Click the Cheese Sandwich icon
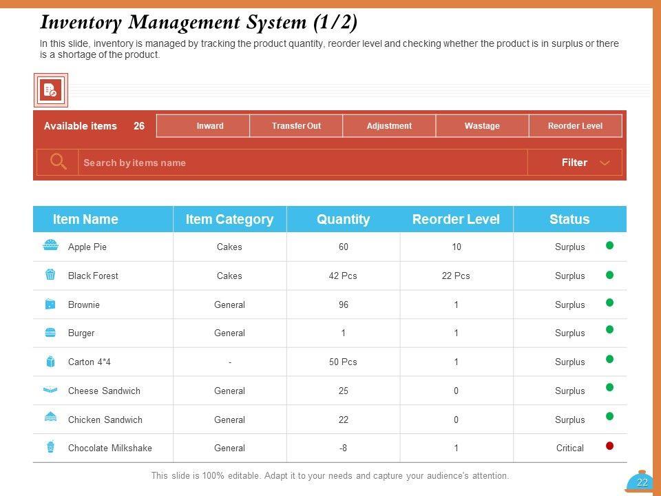The width and height of the screenshot is (661, 496). click(50, 391)
